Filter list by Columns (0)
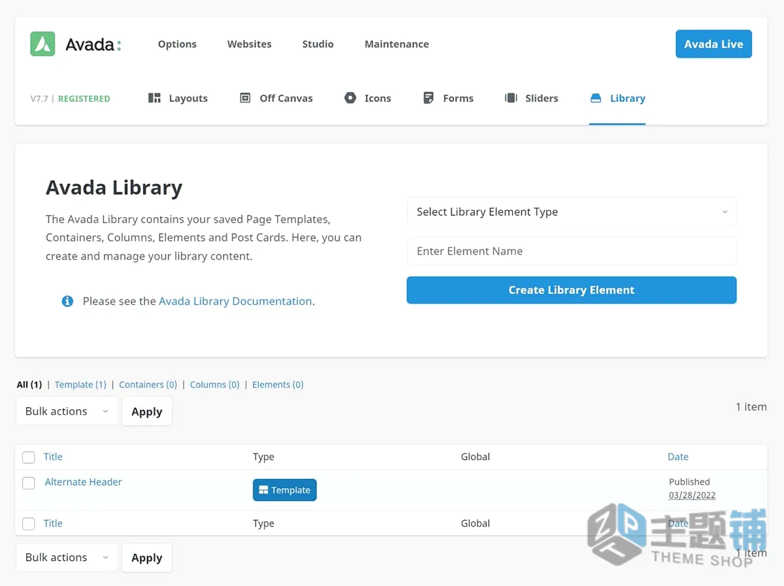The width and height of the screenshot is (784, 586). pyautogui.click(x=215, y=384)
